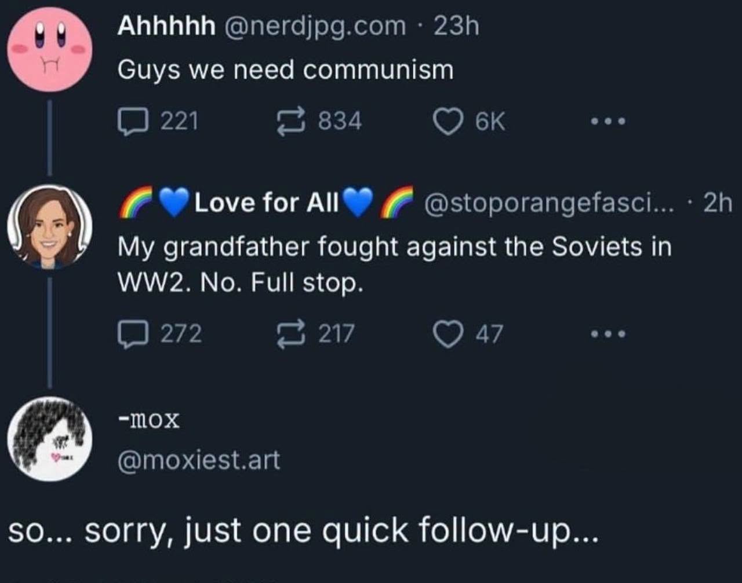Like Ahhhhh's post
This screenshot has width=742, height=583.
pyautogui.click(x=449, y=120)
